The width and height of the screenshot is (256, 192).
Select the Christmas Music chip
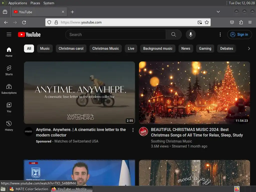click(x=106, y=48)
